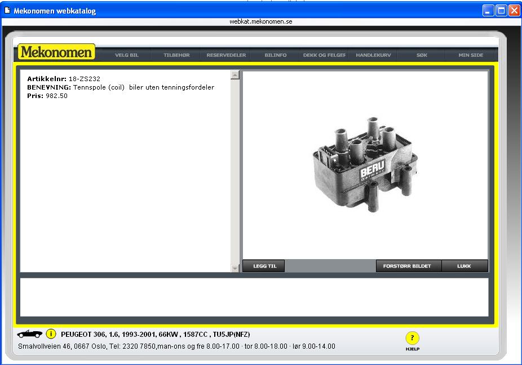Click the Smalvollveien 46 address line

pyautogui.click(x=176, y=346)
